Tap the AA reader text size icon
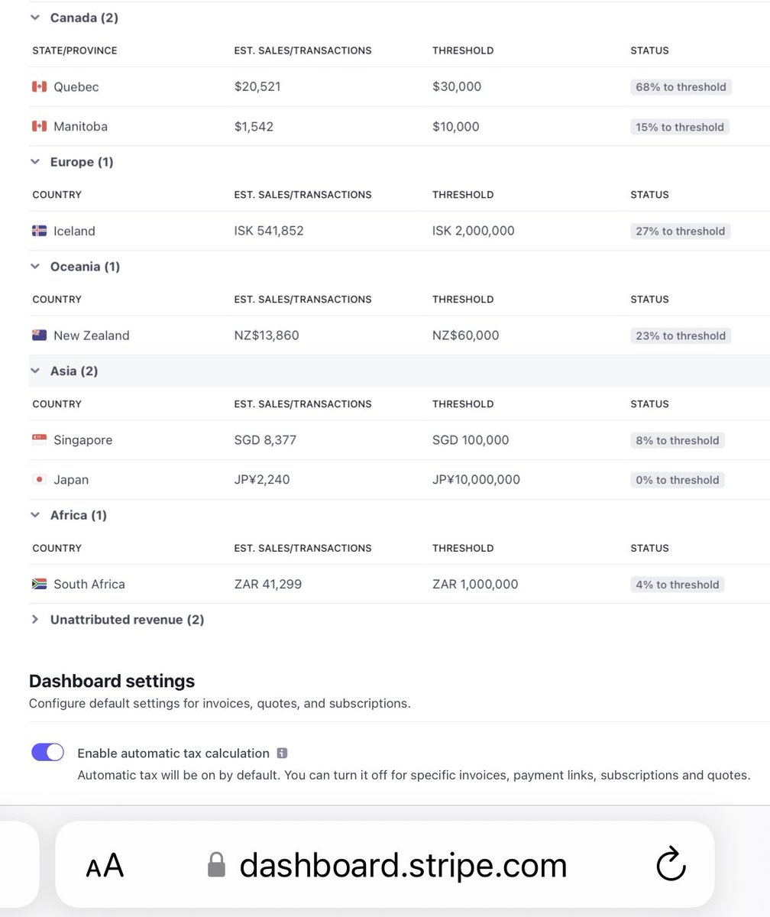The image size is (770, 917). 105,866
